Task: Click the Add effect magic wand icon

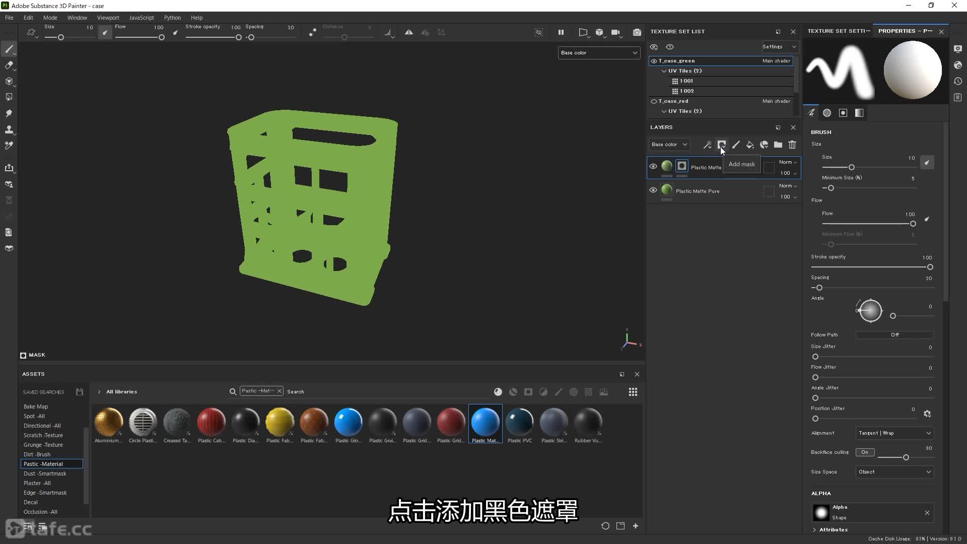Action: pyautogui.click(x=708, y=145)
